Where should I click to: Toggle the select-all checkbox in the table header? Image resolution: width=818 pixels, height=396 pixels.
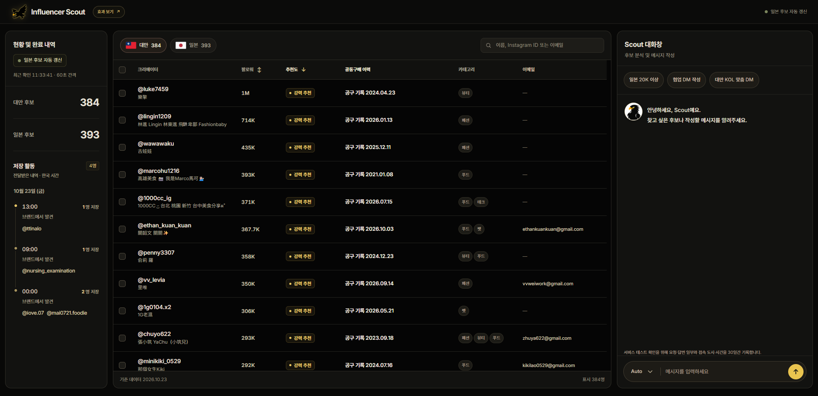122,70
